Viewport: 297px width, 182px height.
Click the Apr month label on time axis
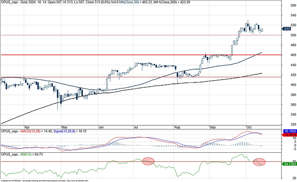click(27, 127)
